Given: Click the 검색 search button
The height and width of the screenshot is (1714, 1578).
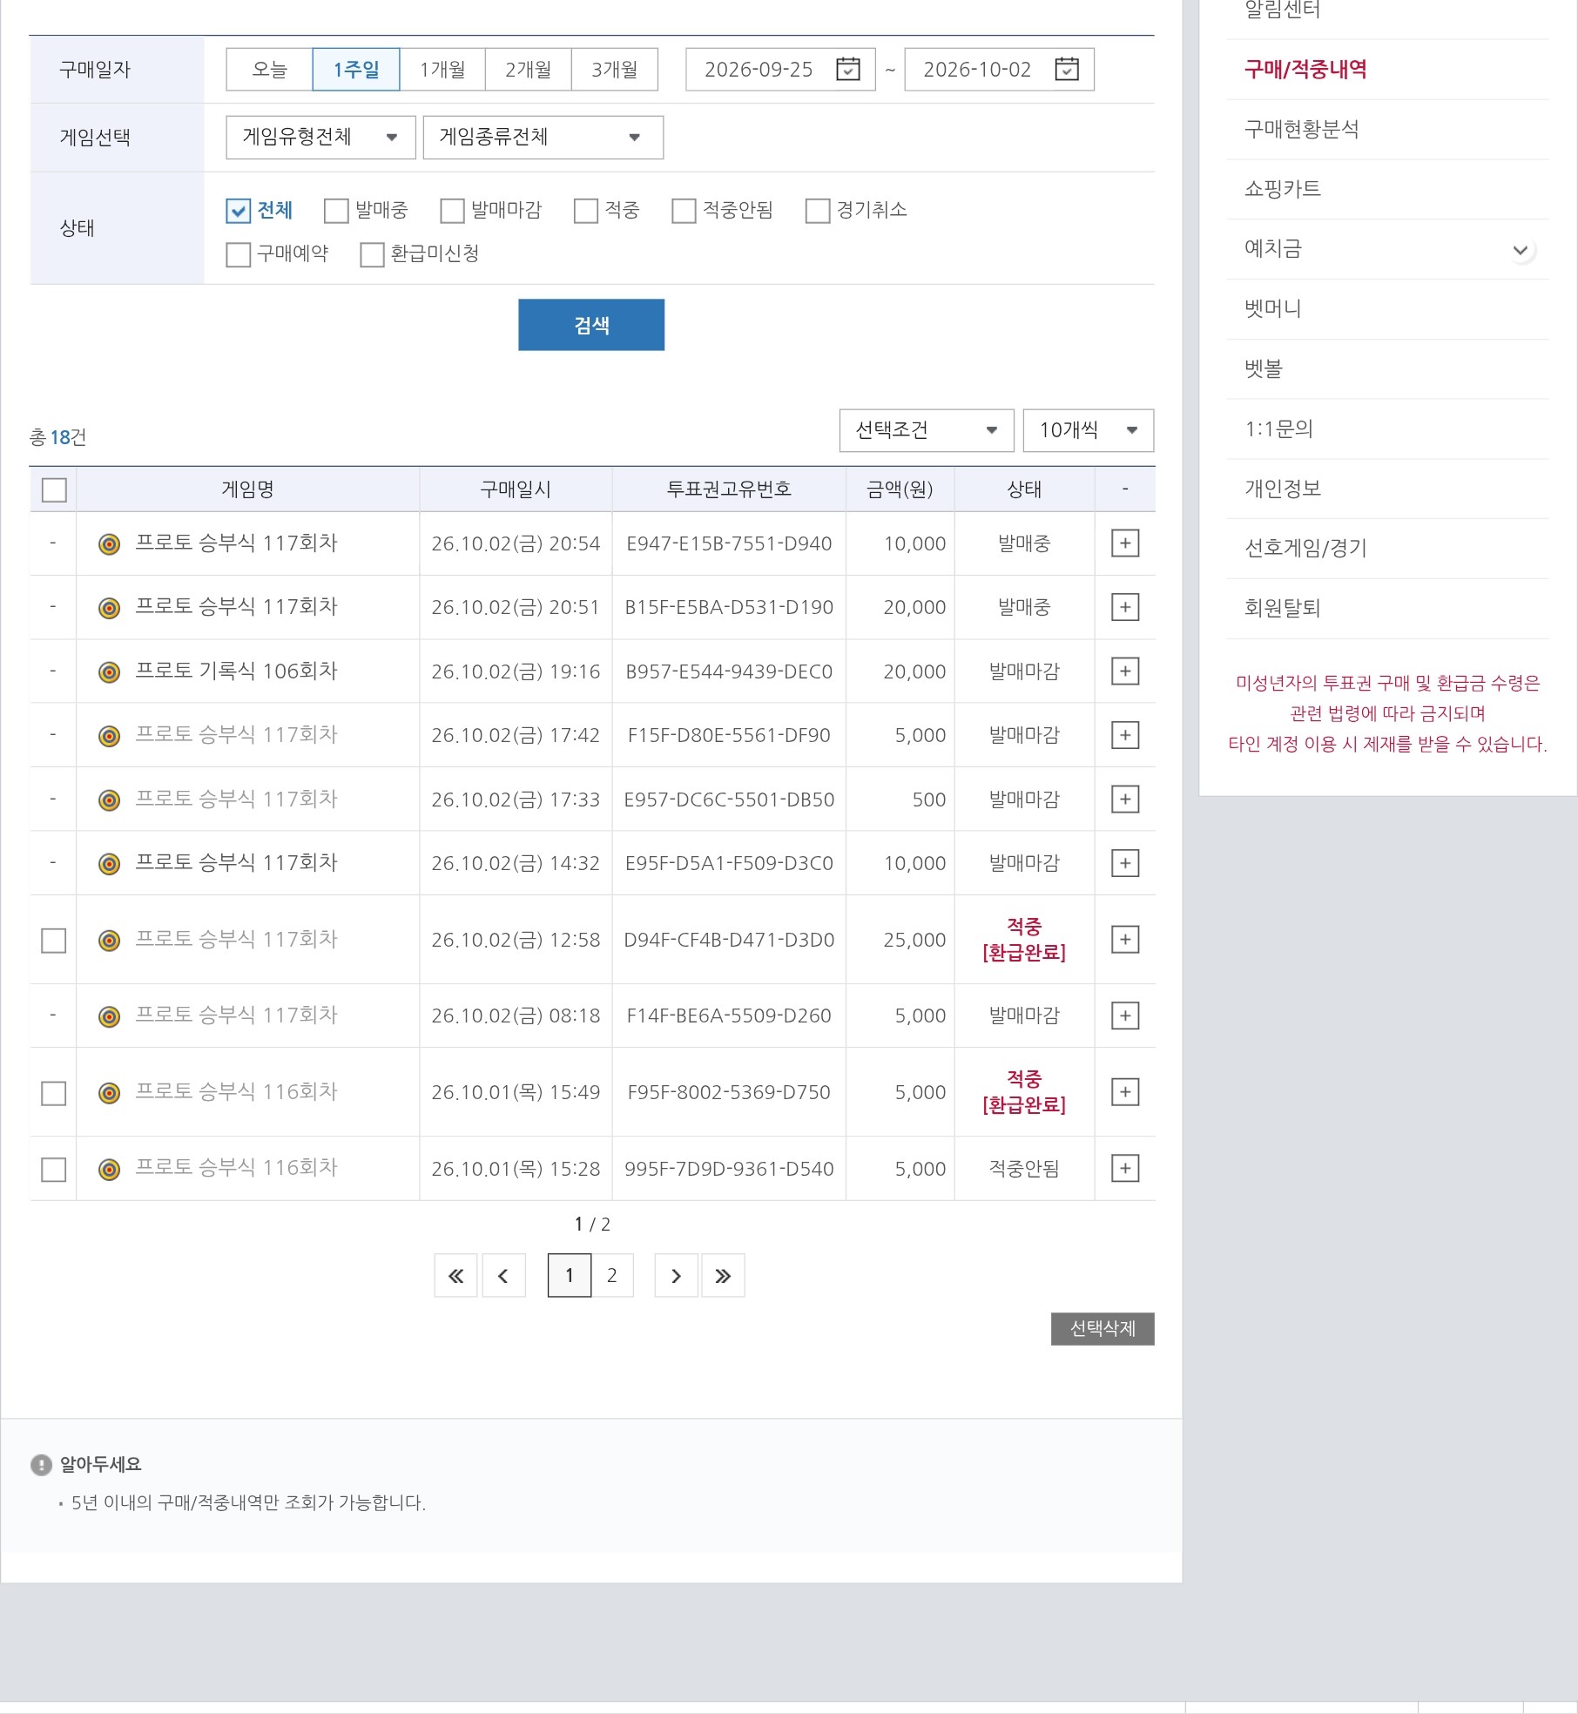Looking at the screenshot, I should [x=591, y=325].
